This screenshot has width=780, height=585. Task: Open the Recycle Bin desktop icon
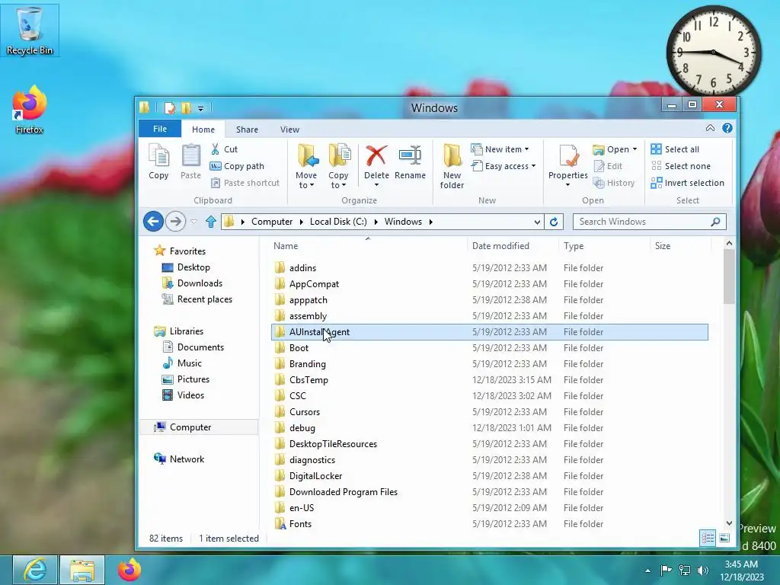[x=30, y=30]
